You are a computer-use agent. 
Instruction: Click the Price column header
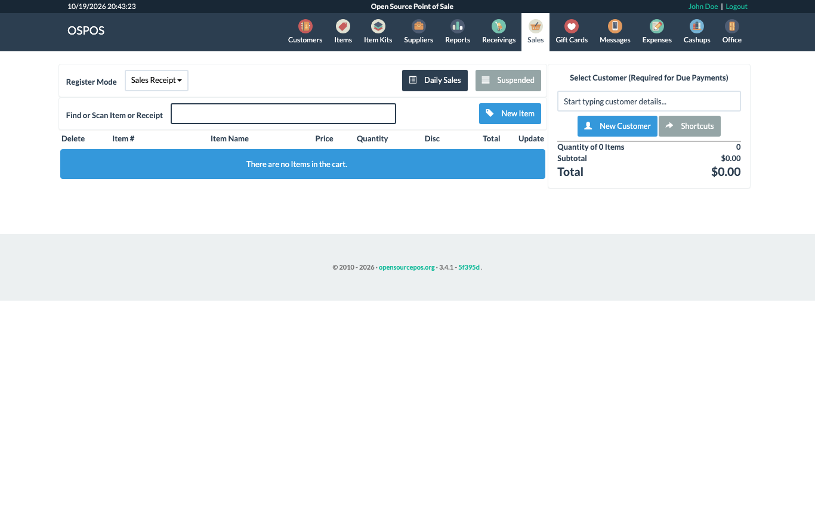pyautogui.click(x=324, y=138)
